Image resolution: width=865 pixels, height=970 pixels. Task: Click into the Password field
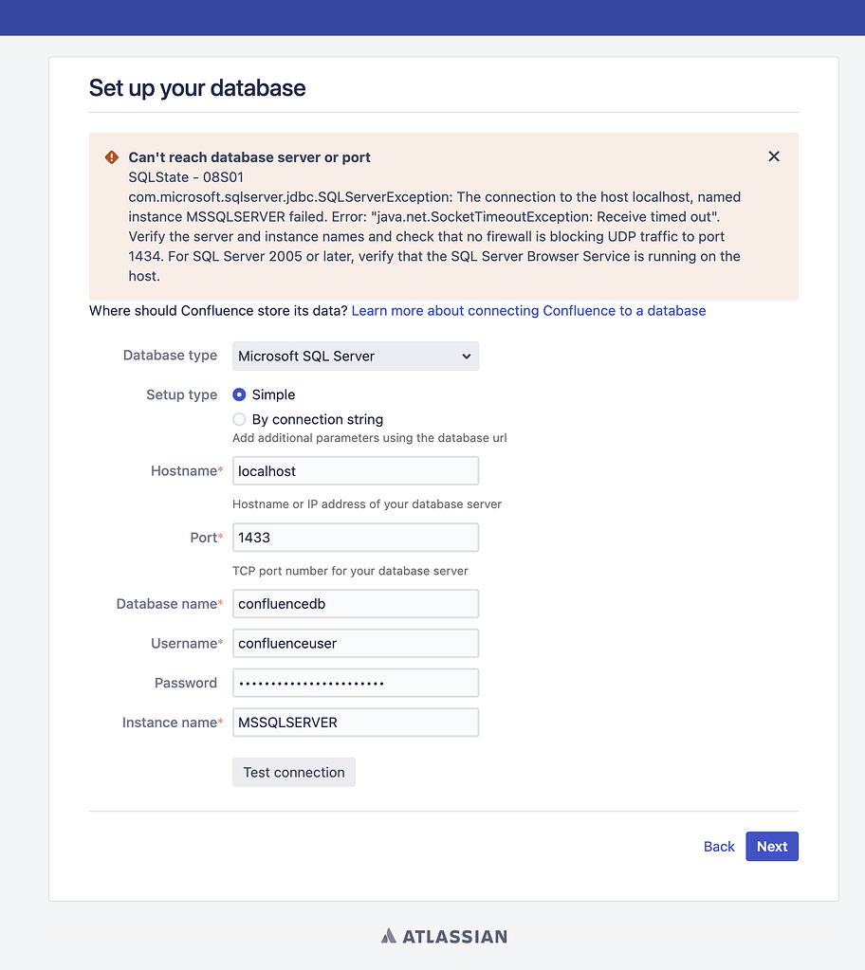click(x=356, y=683)
